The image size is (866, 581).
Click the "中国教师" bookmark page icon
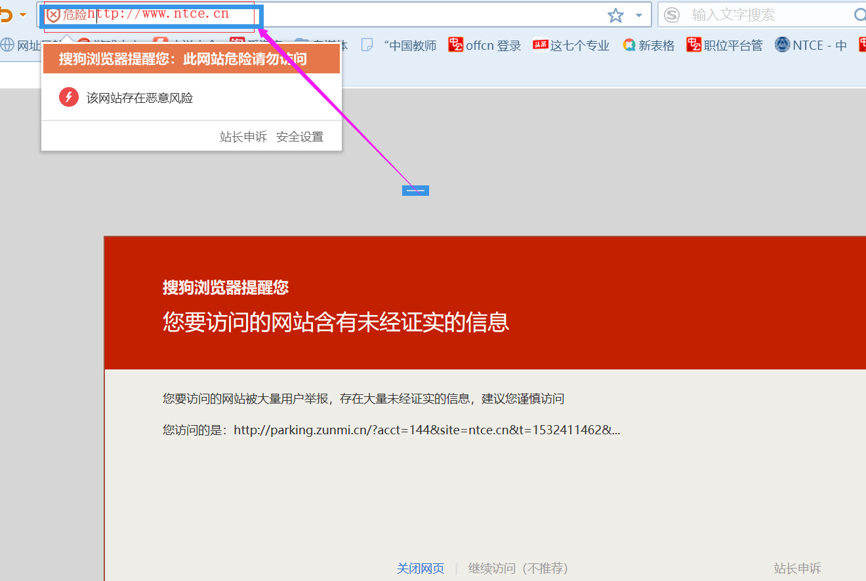click(367, 45)
